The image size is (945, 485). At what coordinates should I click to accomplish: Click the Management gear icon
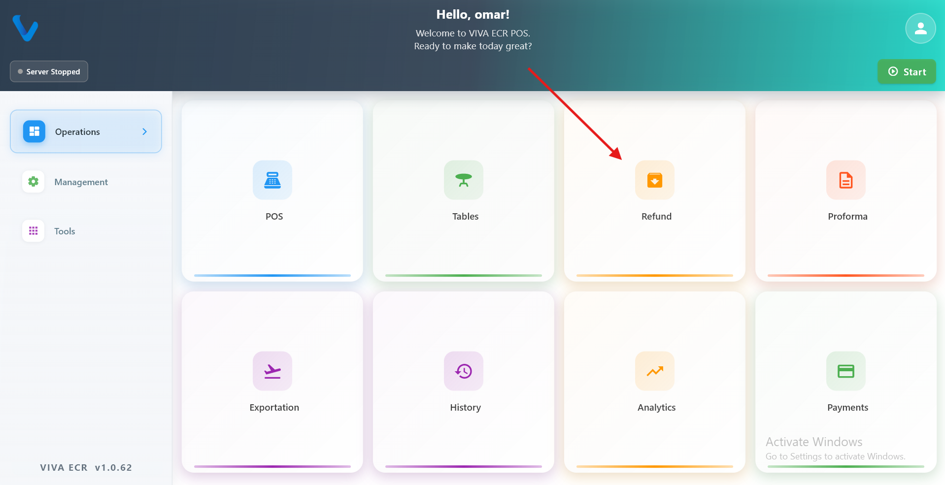[x=34, y=182]
